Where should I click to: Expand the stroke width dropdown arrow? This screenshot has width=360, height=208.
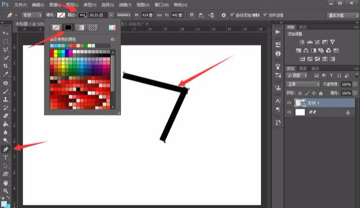(x=111, y=15)
